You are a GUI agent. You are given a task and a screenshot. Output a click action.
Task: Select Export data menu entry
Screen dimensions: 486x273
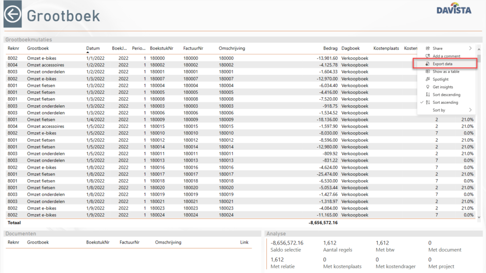(442, 64)
